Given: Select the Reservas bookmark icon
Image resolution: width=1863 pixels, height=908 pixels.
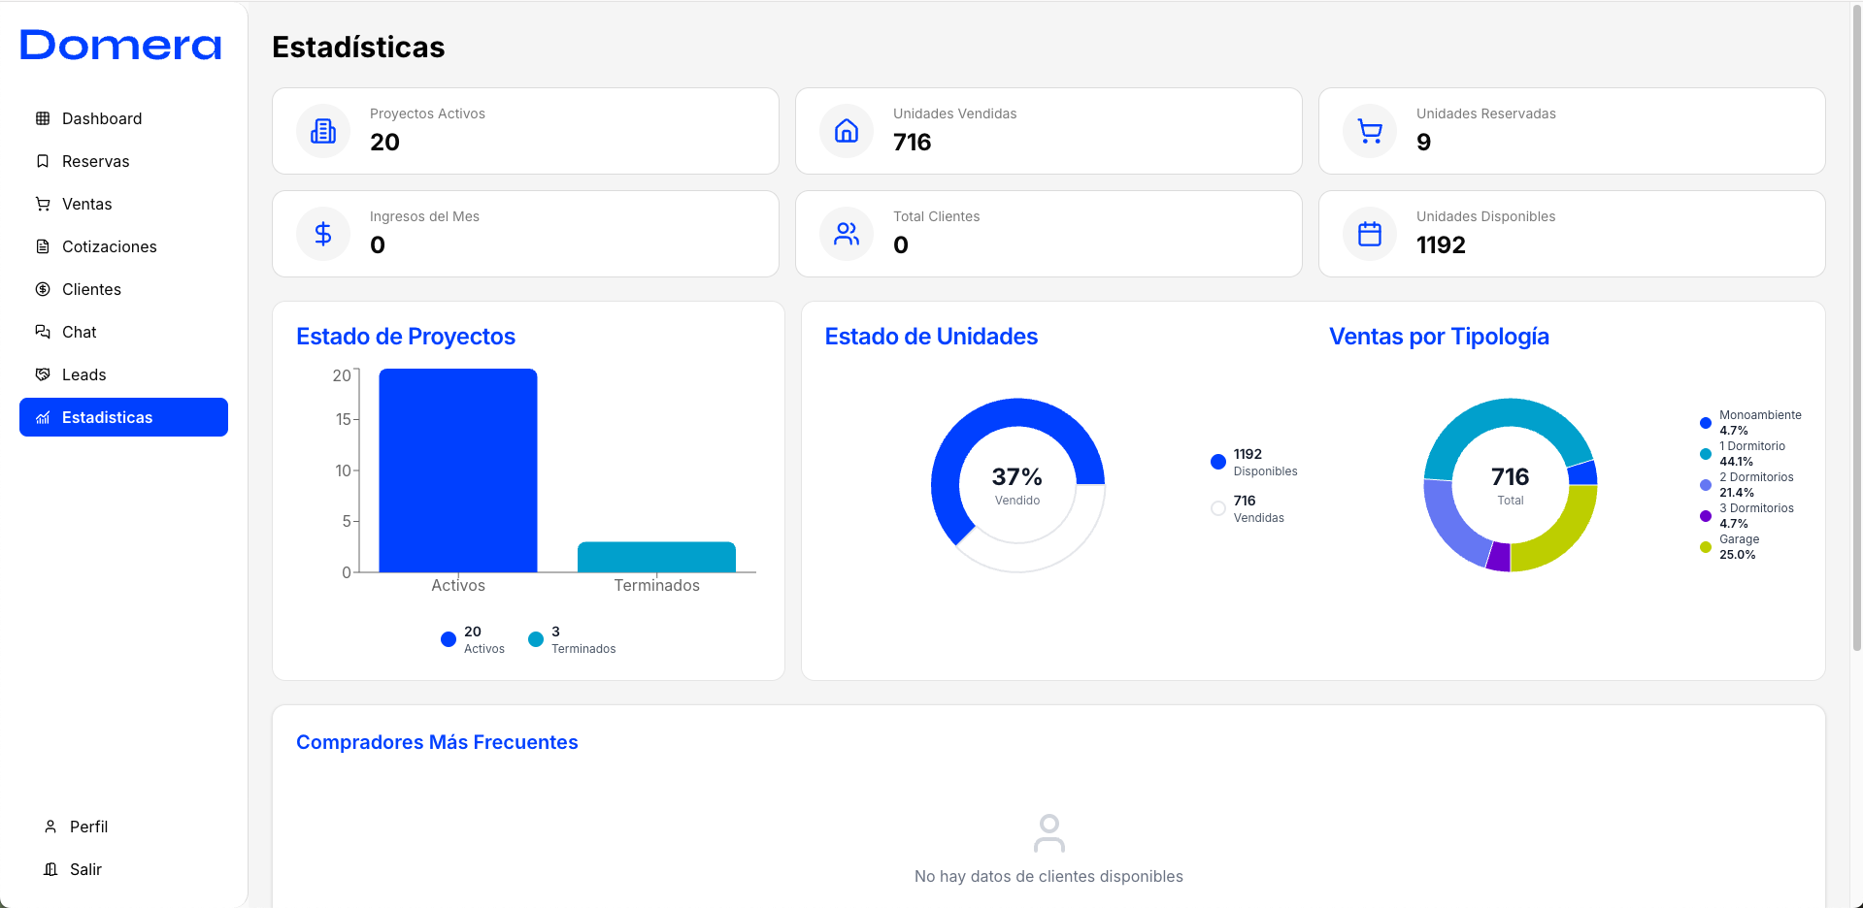Looking at the screenshot, I should tap(41, 161).
